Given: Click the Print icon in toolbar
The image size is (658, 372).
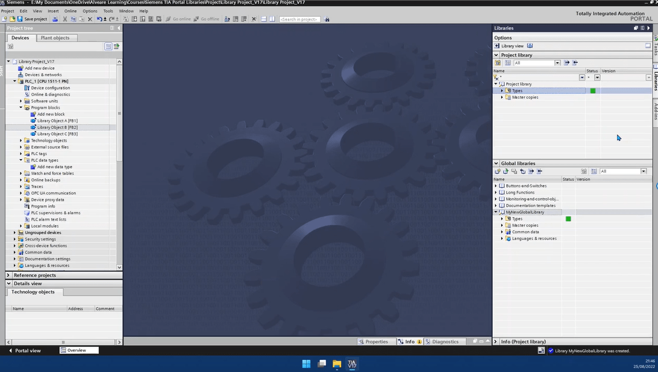Looking at the screenshot, I should 55,19.
